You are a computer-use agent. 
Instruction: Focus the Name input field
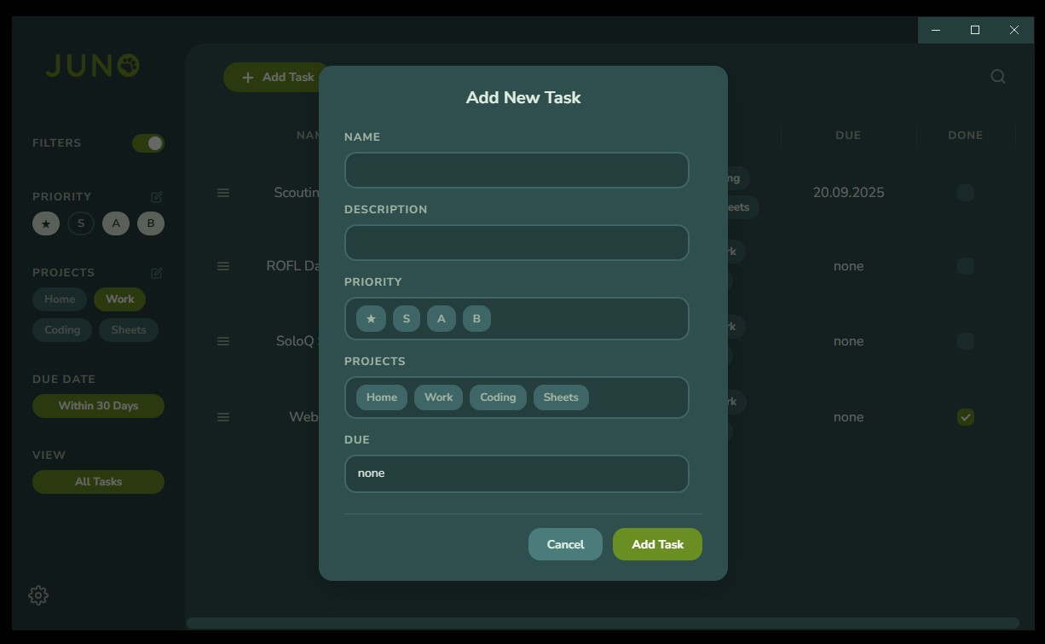coord(517,171)
